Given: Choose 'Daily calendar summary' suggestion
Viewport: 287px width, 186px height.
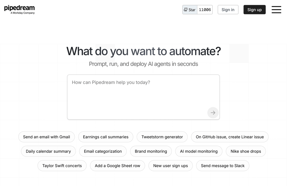Looking at the screenshot, I should point(48,151).
